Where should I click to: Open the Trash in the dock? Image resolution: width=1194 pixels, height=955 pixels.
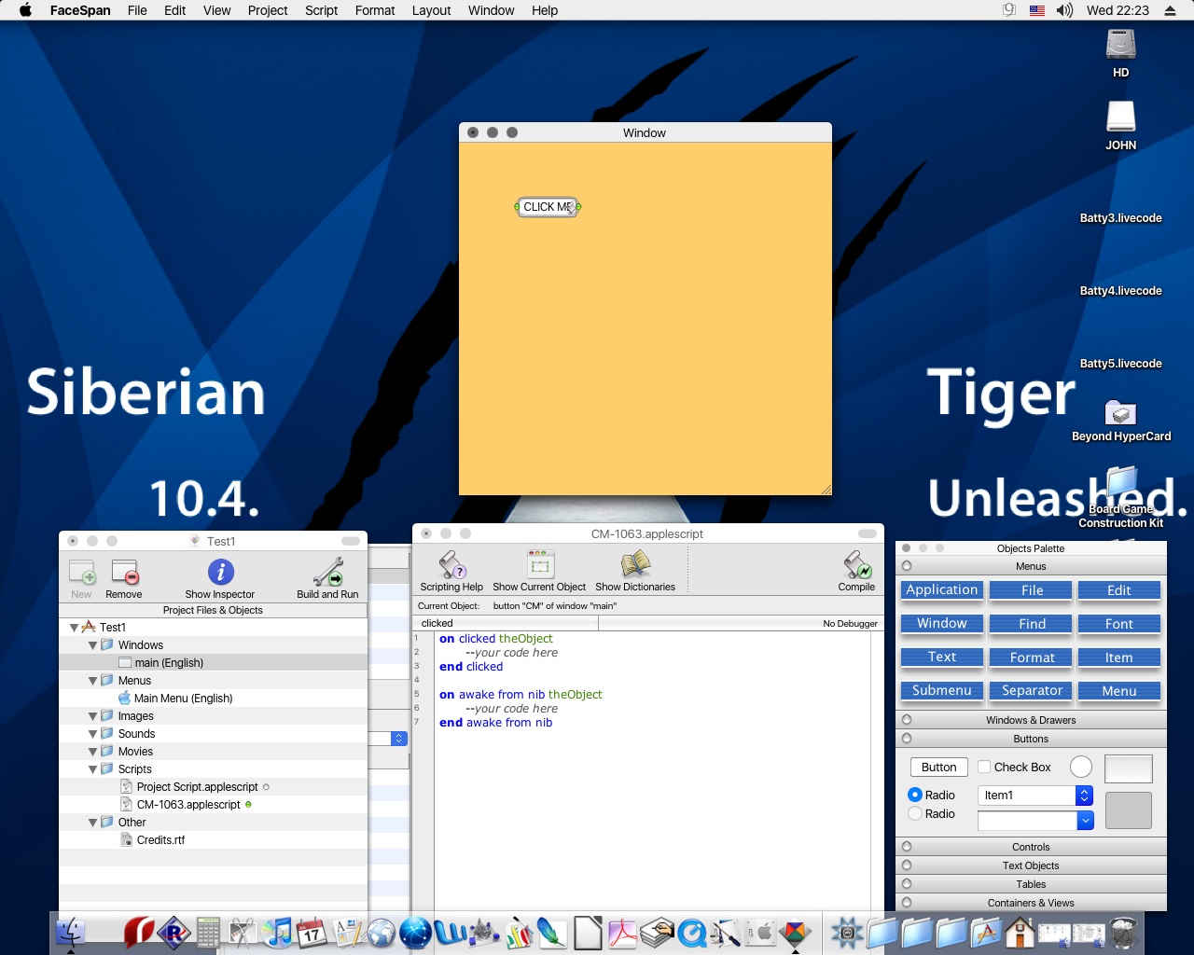pyautogui.click(x=1123, y=932)
